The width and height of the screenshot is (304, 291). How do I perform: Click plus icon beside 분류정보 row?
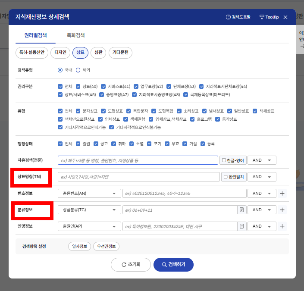(x=282, y=210)
